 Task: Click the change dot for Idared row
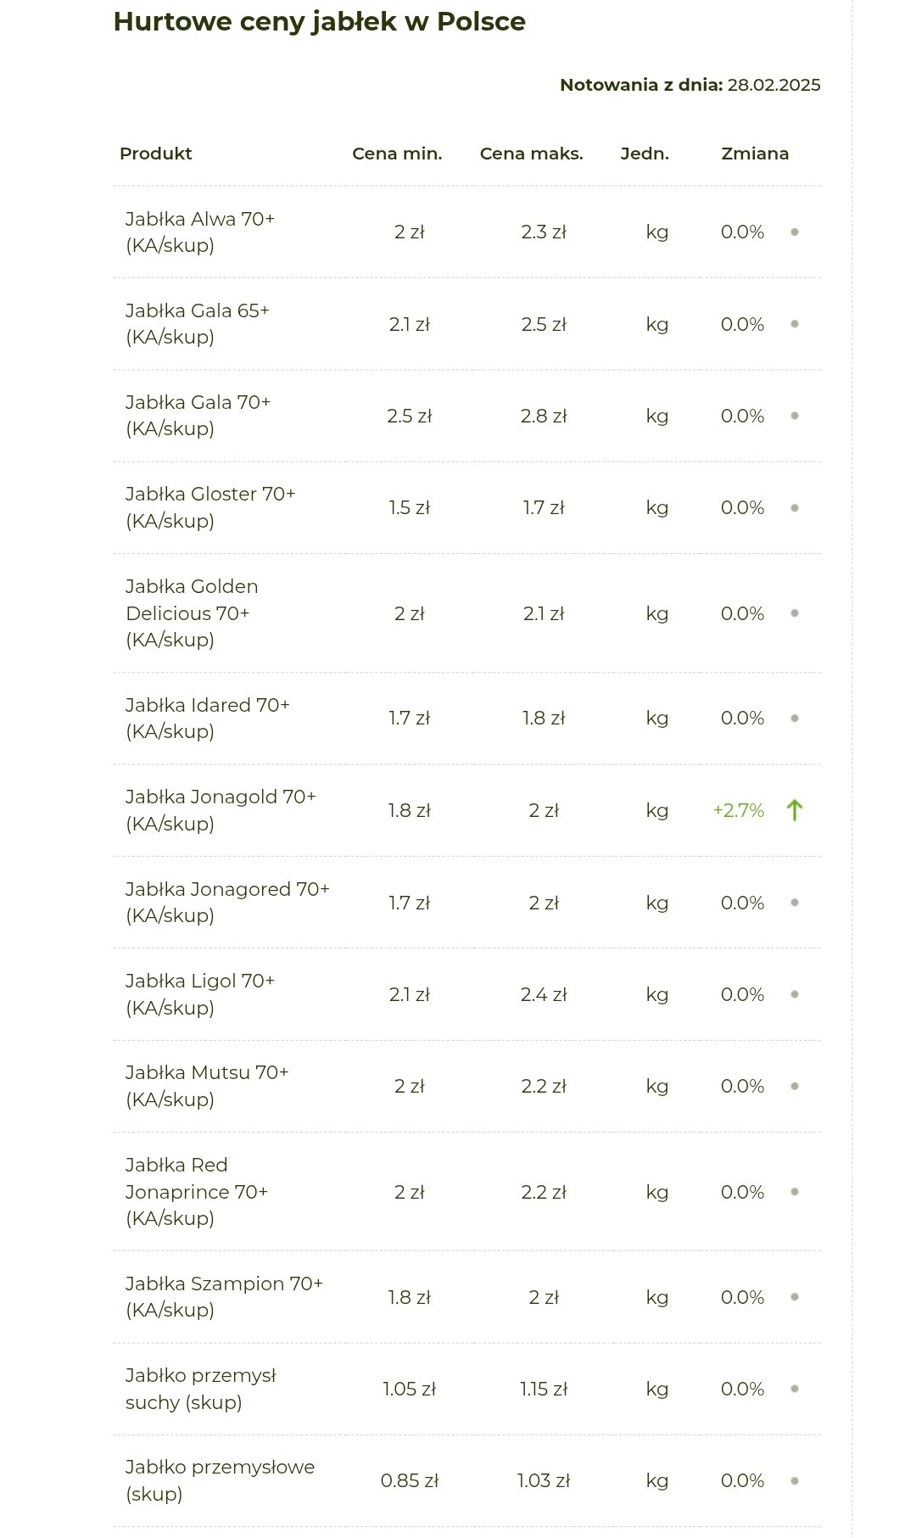[x=795, y=719]
